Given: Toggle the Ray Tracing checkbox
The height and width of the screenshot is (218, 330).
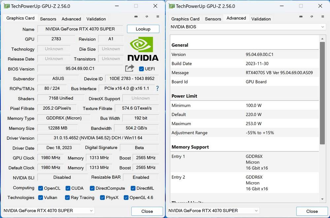Looking at the screenshot, I should coord(67,198).
